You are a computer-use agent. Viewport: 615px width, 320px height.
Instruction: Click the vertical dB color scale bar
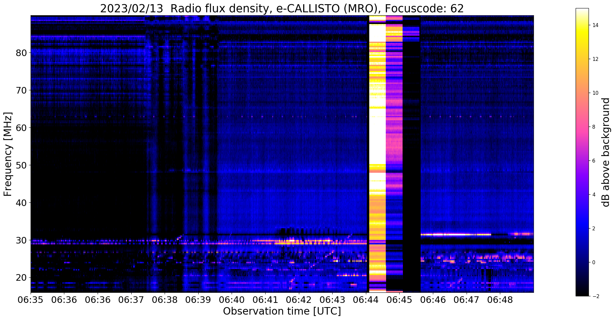pyautogui.click(x=582, y=152)
